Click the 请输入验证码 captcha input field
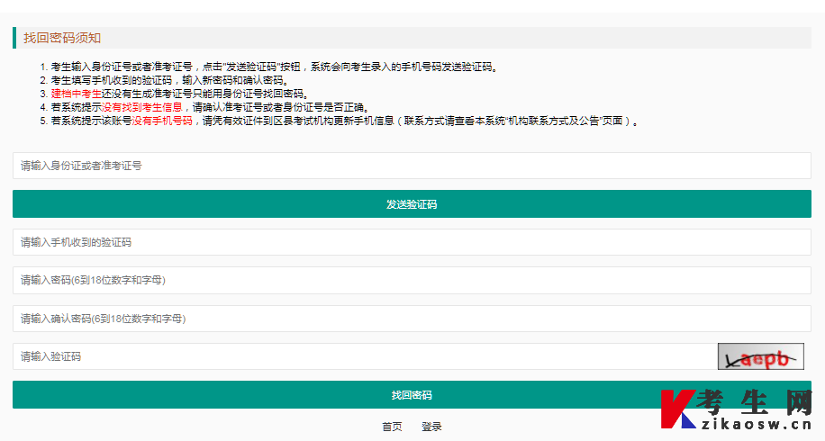The width and height of the screenshot is (825, 441). 364,356
